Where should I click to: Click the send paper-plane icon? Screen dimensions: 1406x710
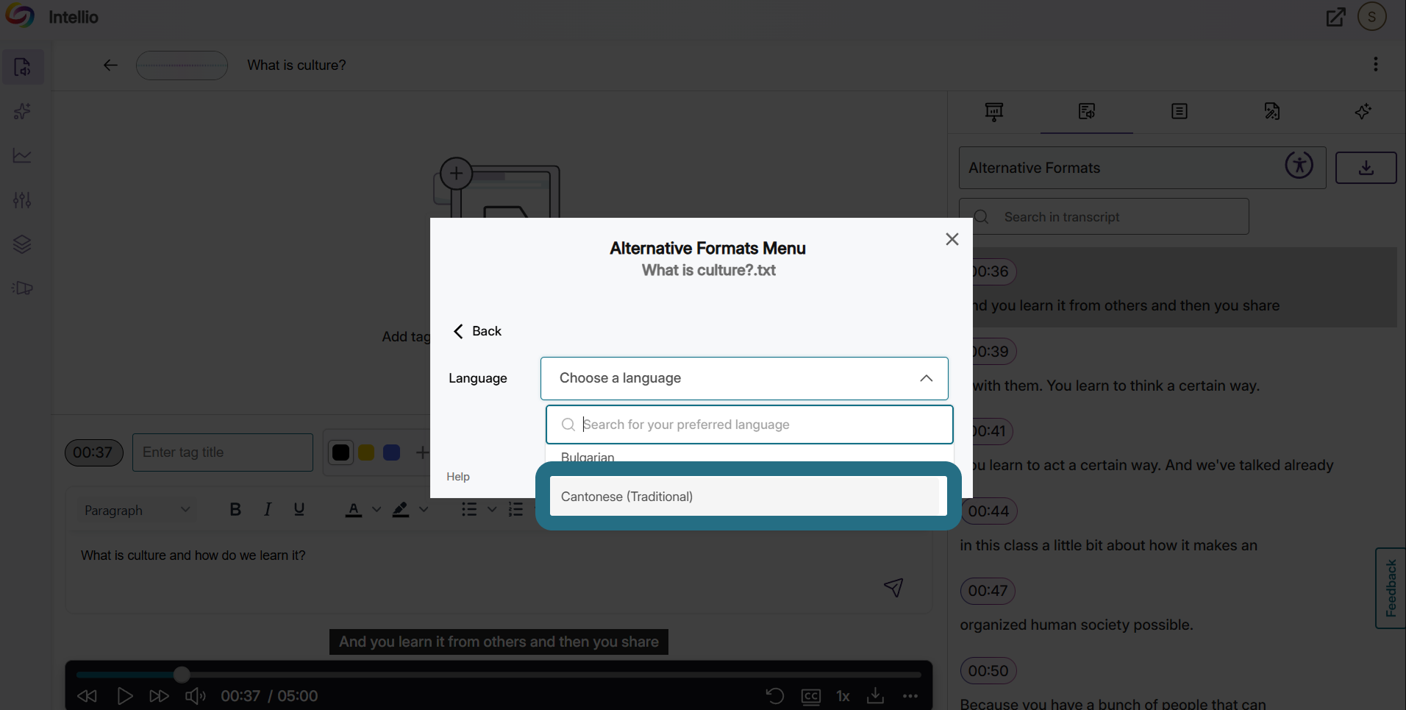pos(893,587)
